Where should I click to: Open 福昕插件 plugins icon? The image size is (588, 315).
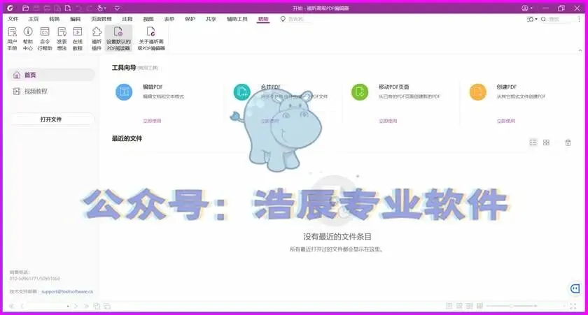tap(97, 38)
